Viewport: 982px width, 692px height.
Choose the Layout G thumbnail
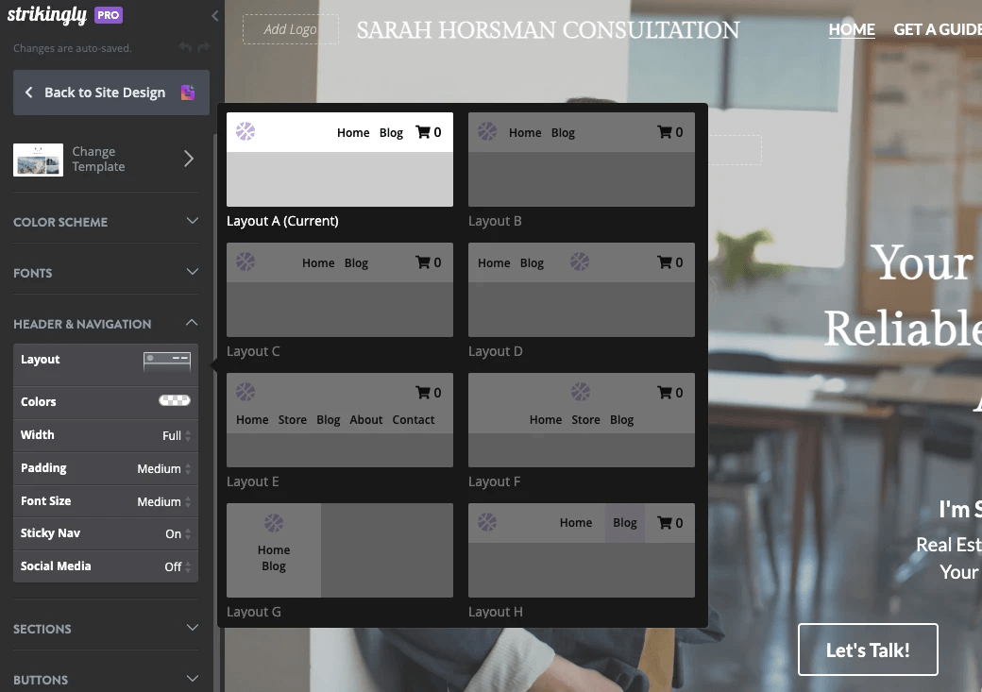coord(339,550)
